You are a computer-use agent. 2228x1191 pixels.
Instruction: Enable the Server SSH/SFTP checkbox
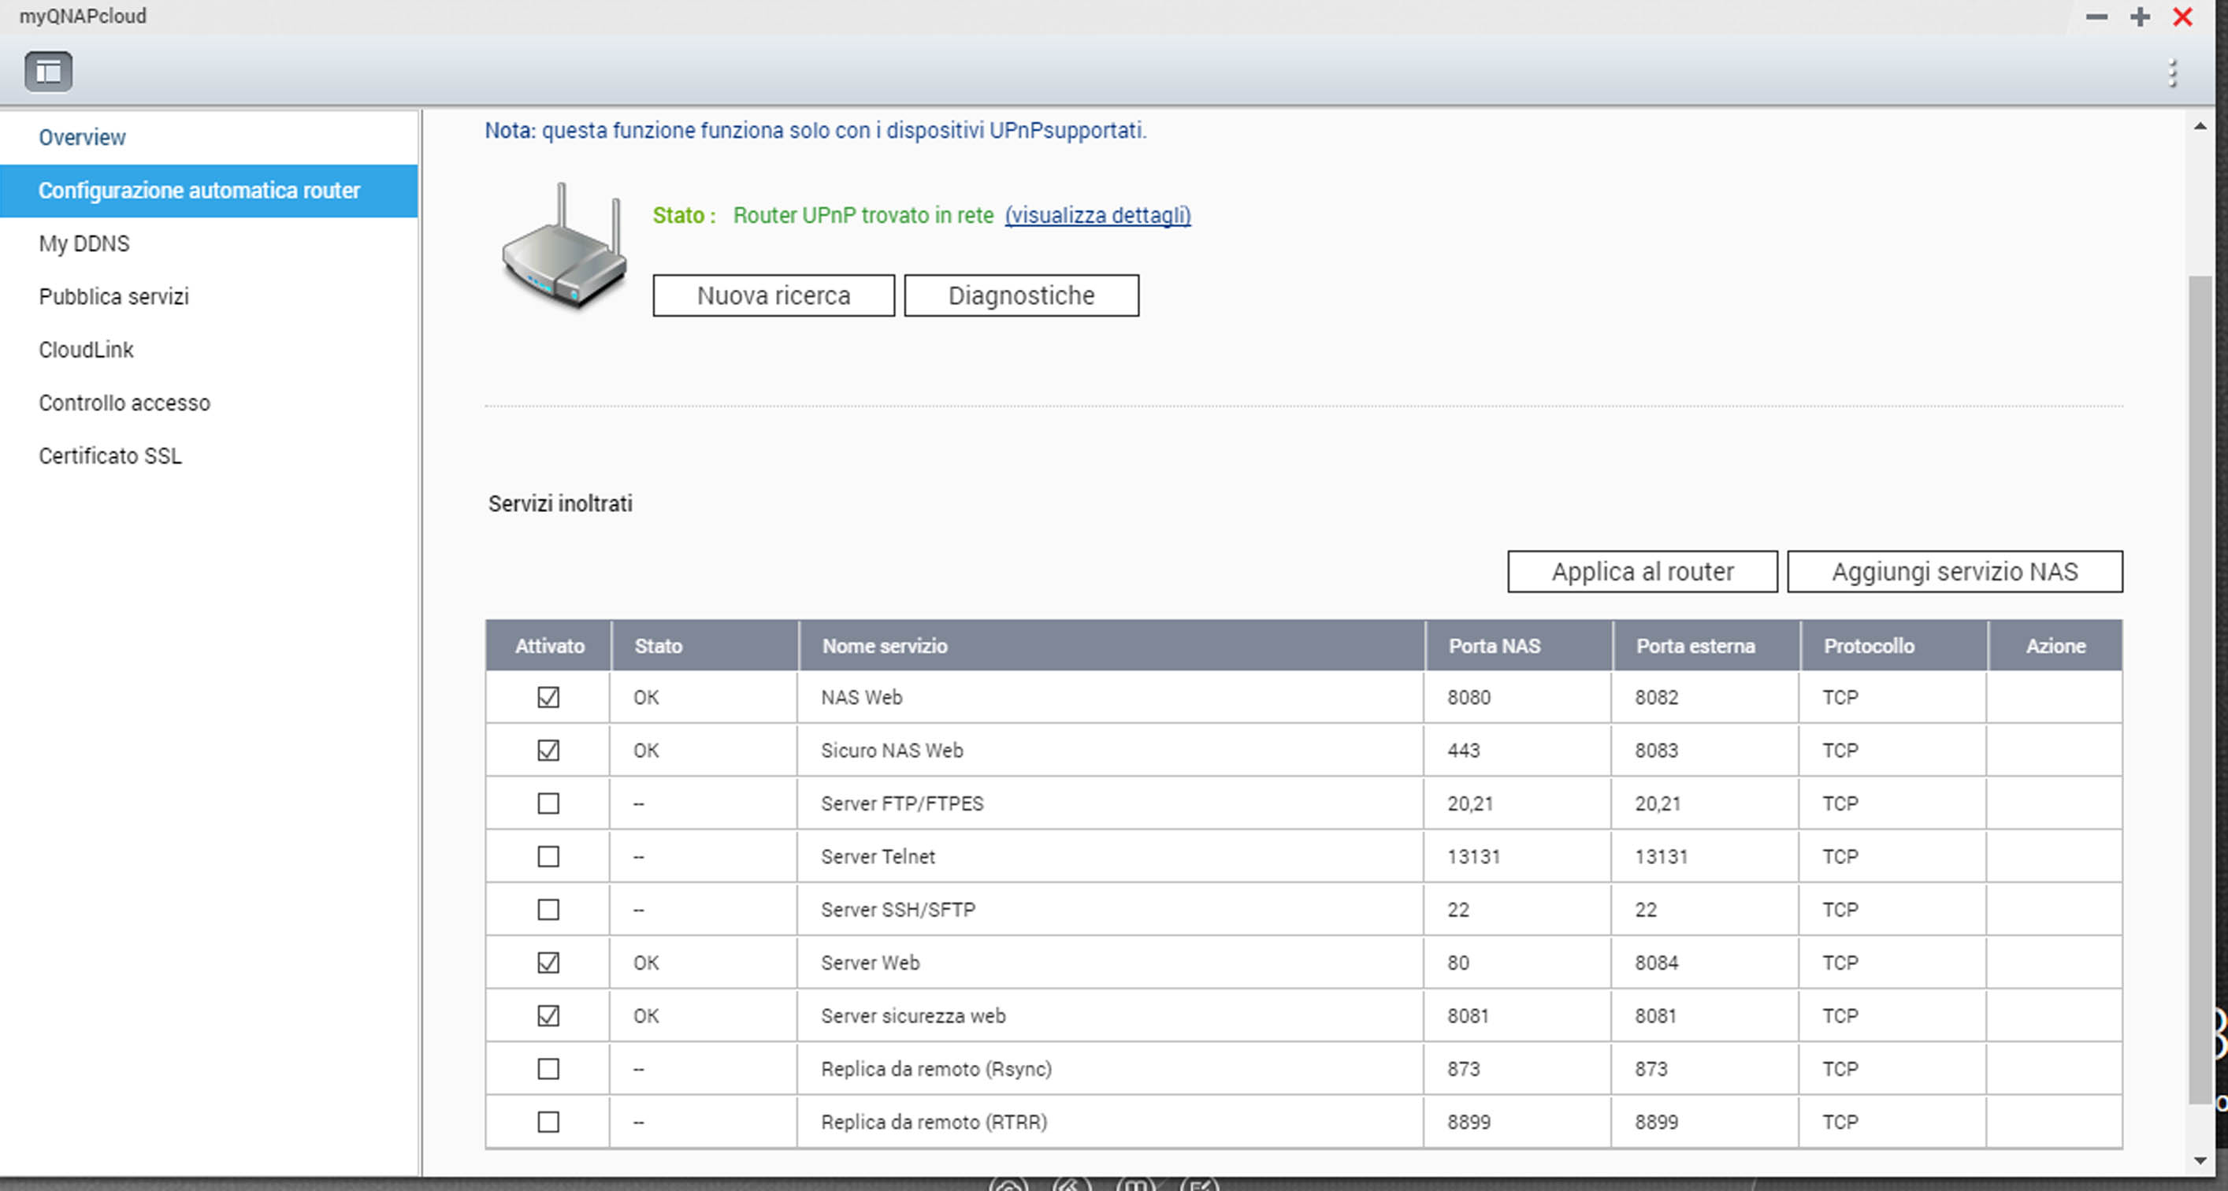pos(548,910)
